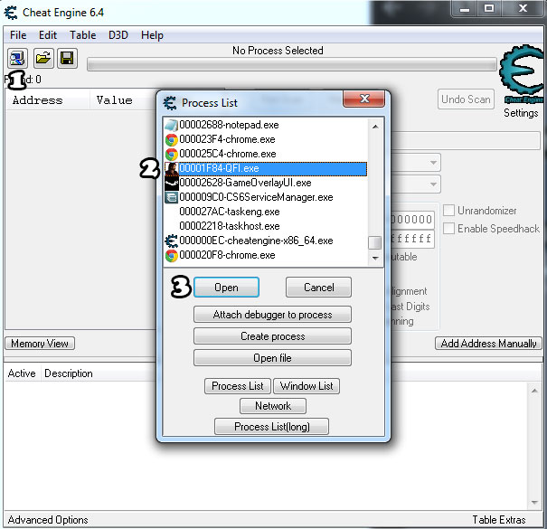Viewport: 547px width, 529px height.
Task: Select the notepad.exe process icon
Action: [171, 125]
